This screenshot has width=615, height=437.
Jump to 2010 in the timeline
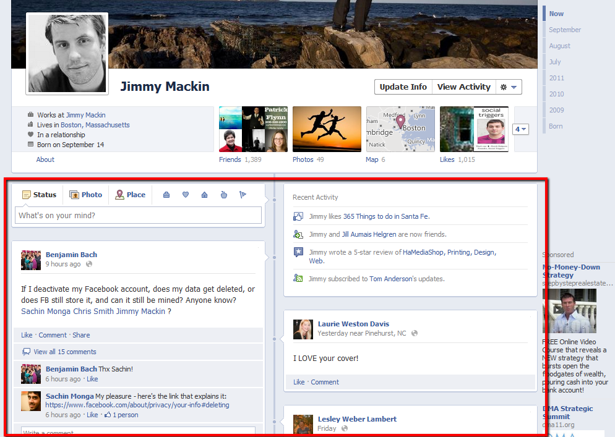coord(557,94)
